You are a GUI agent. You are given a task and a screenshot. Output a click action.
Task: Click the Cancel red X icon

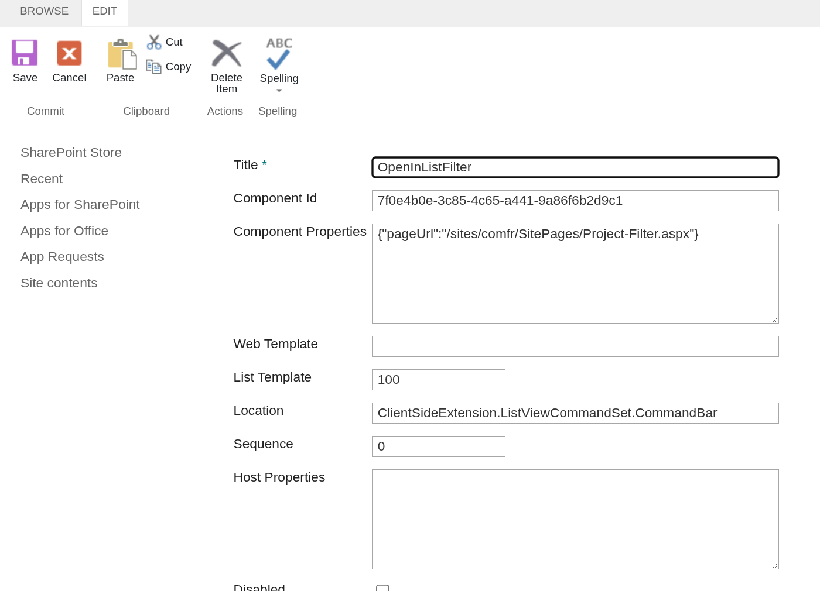[x=69, y=53]
